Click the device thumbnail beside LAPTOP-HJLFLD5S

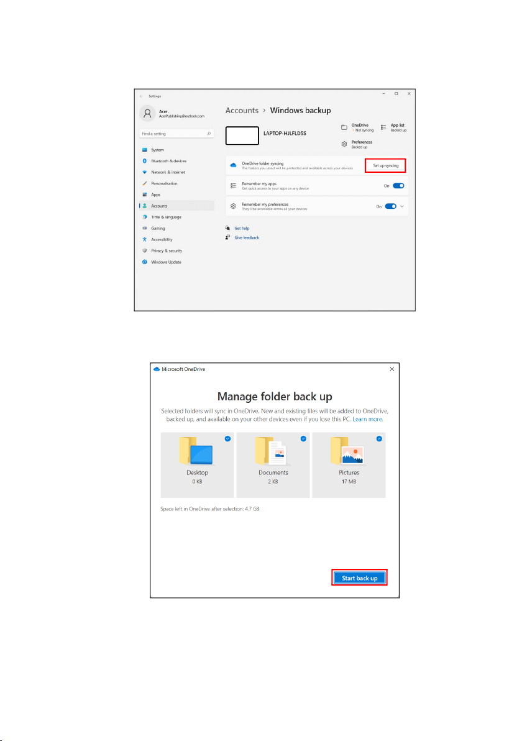pos(242,136)
